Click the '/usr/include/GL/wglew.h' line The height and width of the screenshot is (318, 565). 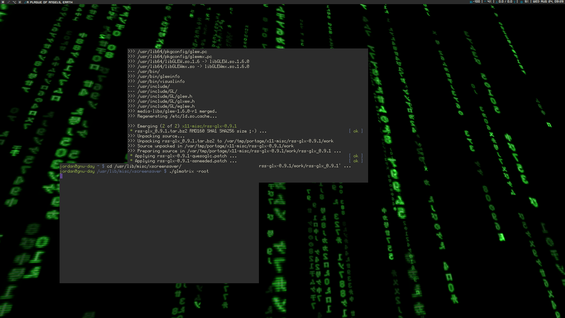[161, 106]
